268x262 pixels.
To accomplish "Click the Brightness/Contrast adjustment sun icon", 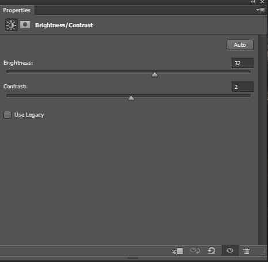I will click(x=11, y=25).
